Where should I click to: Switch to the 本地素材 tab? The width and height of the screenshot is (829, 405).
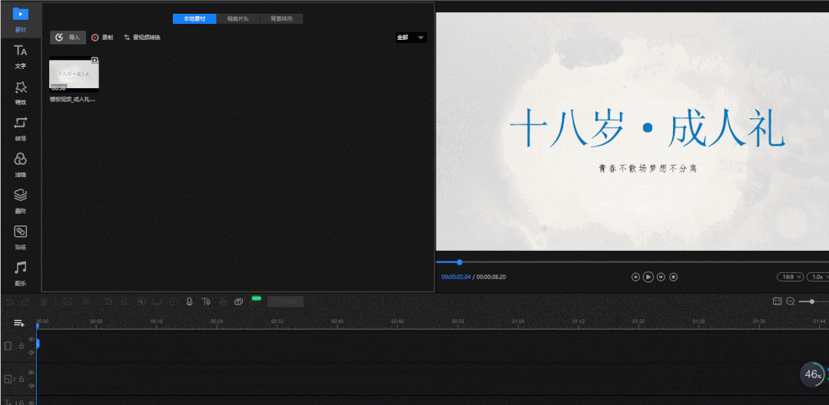(x=194, y=18)
